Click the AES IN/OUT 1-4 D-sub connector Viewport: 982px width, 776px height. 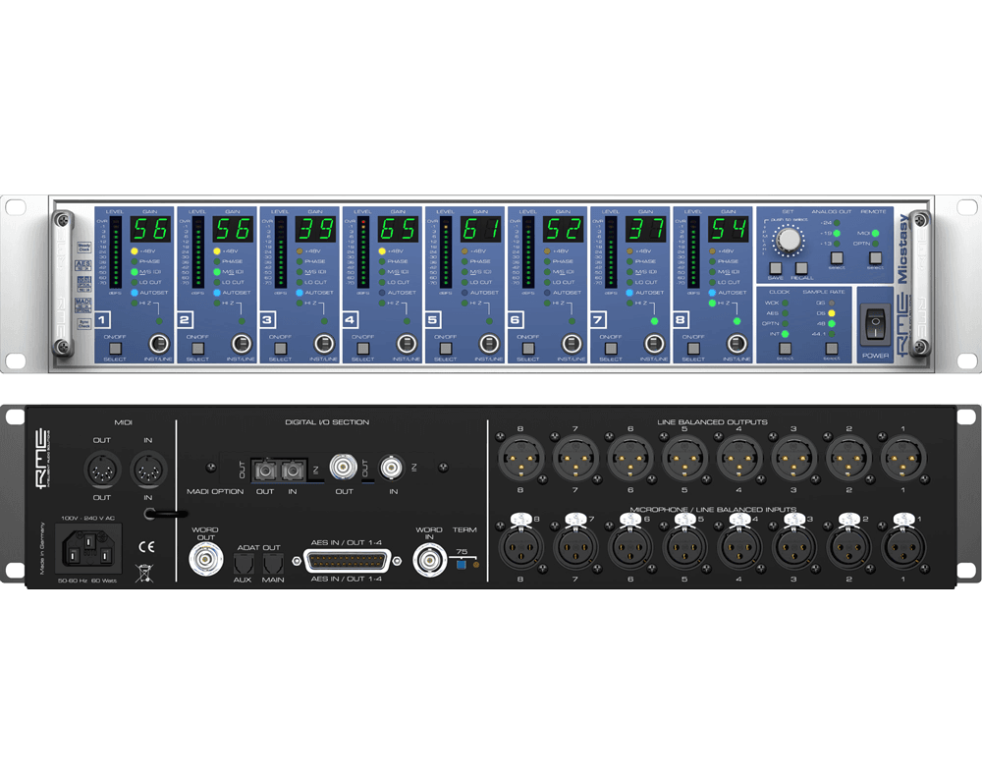pos(347,562)
